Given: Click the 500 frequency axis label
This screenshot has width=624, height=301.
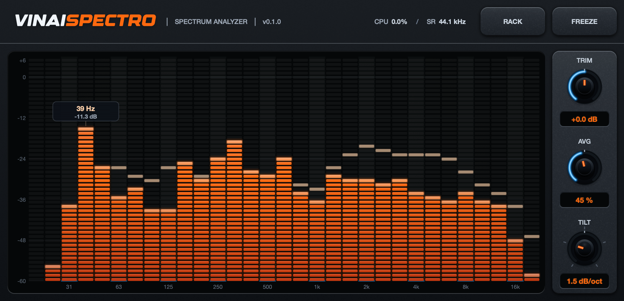Looking at the screenshot, I should tap(267, 287).
